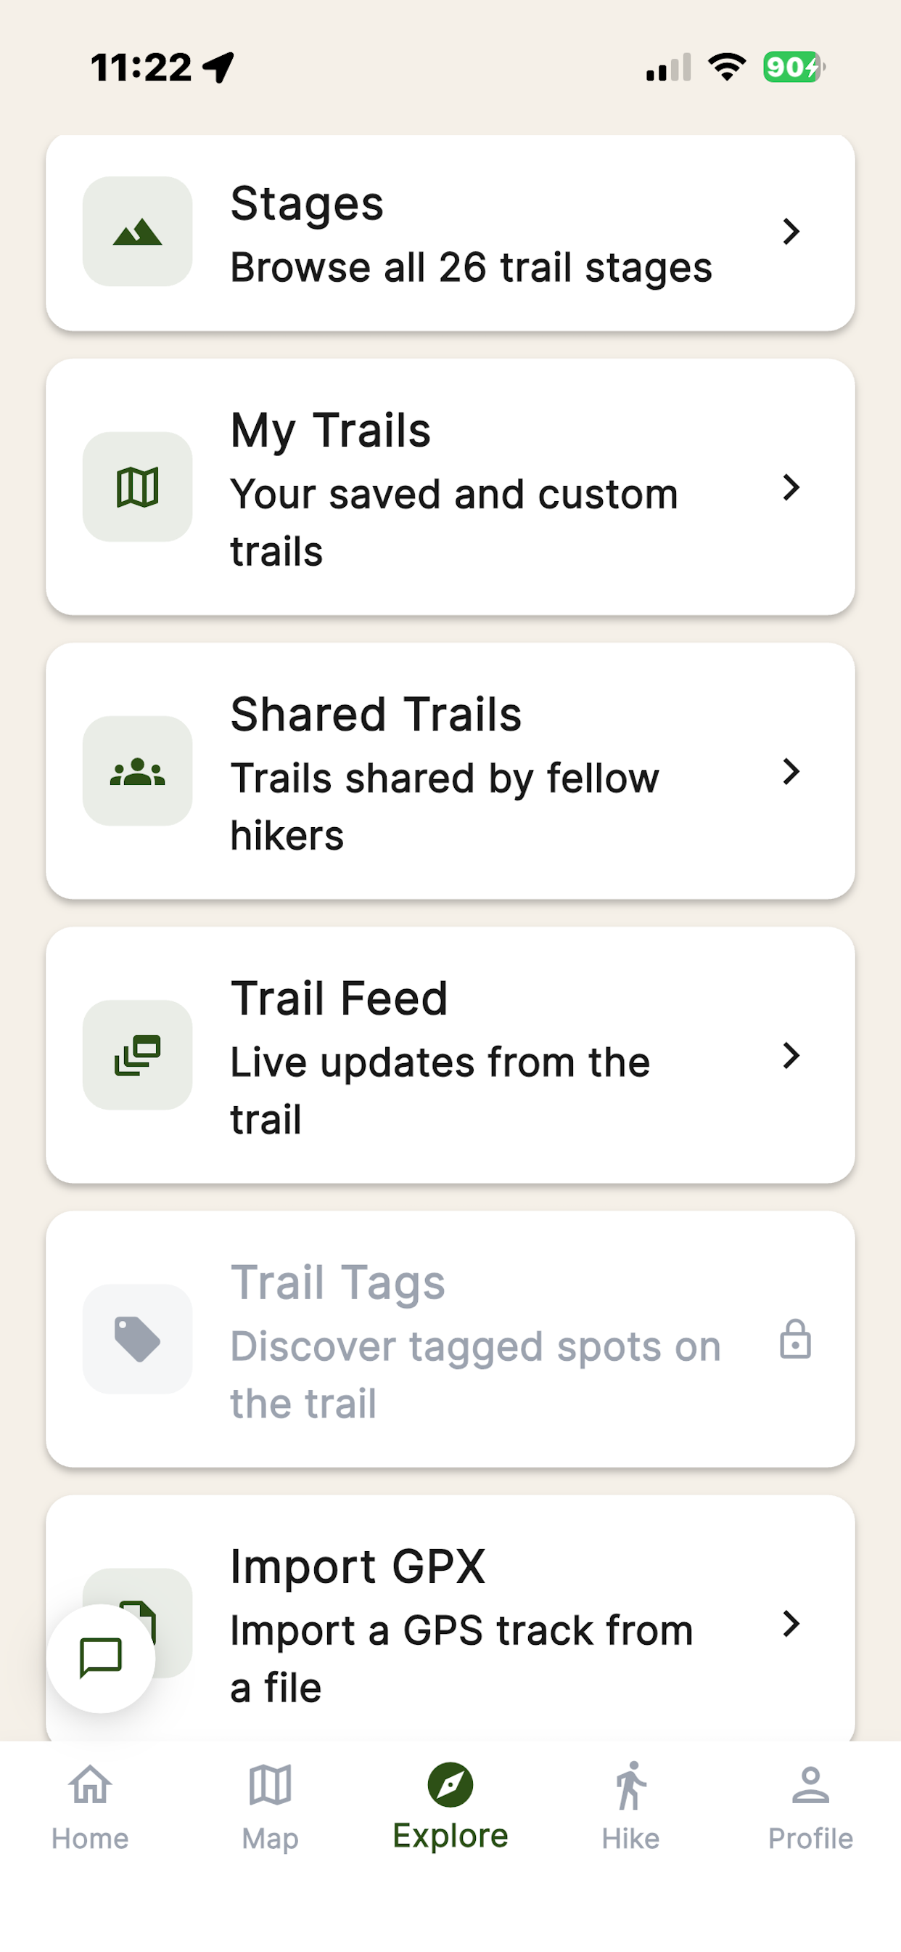
Task: Tap the Shared Trails group icon
Action: [137, 771]
